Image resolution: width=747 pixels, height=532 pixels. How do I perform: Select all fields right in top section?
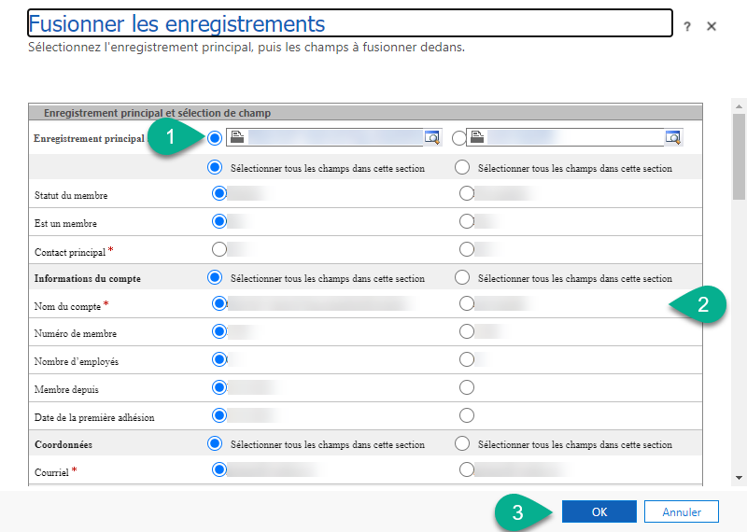[462, 168]
